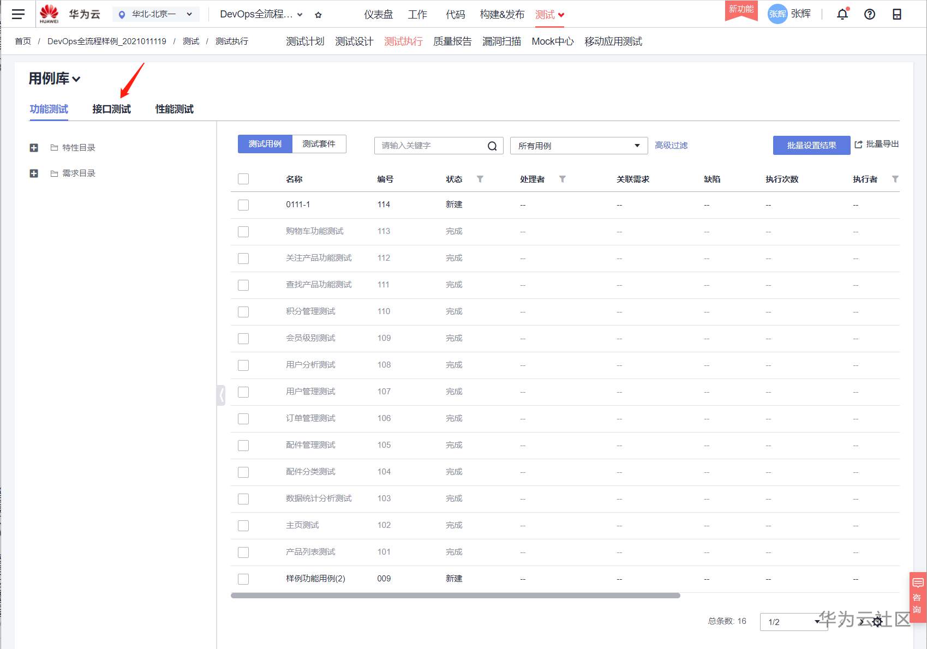
Task: Filter the 状态 column
Action: 480,179
